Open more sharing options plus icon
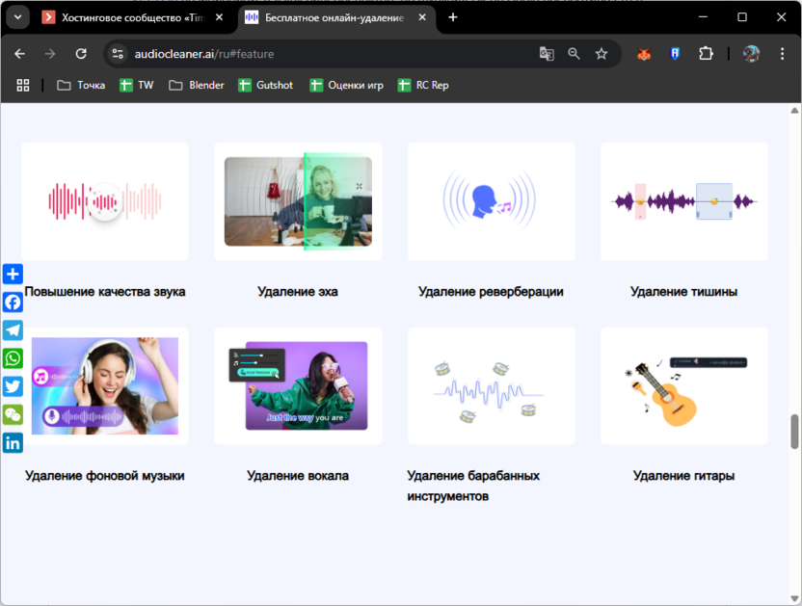This screenshot has width=802, height=606. [x=13, y=275]
